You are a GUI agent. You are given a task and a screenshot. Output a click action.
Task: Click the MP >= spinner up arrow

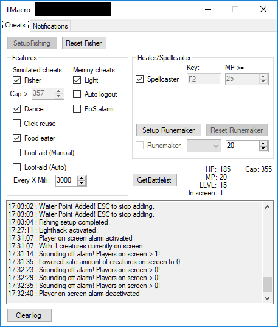point(263,77)
